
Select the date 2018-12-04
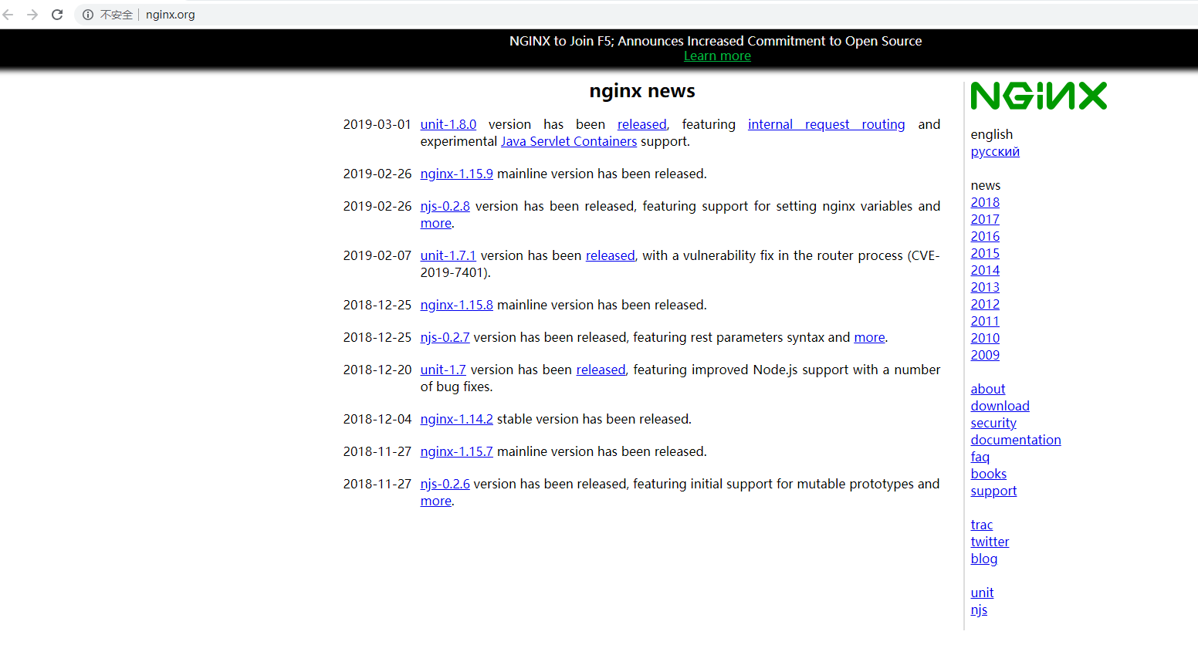[377, 419]
